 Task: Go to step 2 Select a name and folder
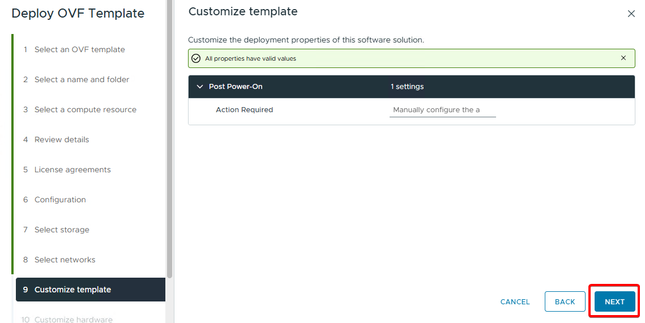coord(82,80)
